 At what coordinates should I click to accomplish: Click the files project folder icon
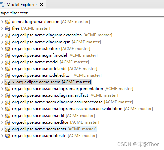coord(8,28)
